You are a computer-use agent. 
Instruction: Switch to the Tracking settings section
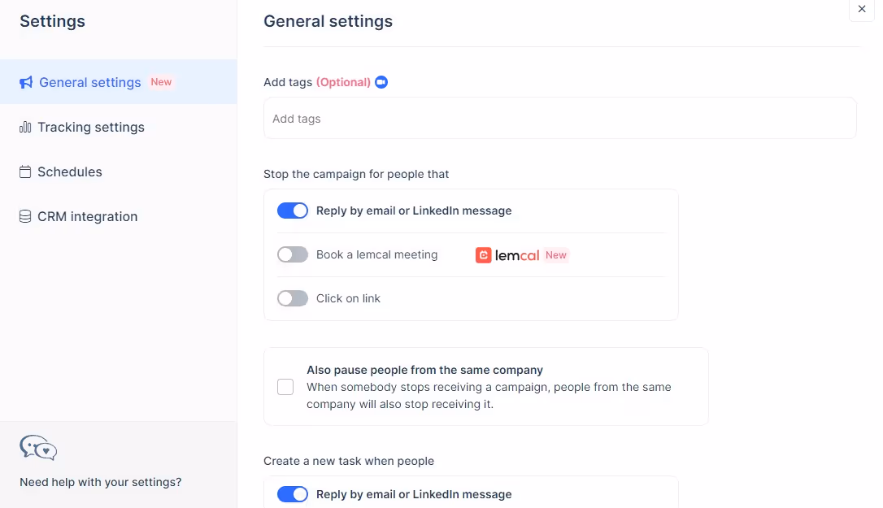point(90,127)
